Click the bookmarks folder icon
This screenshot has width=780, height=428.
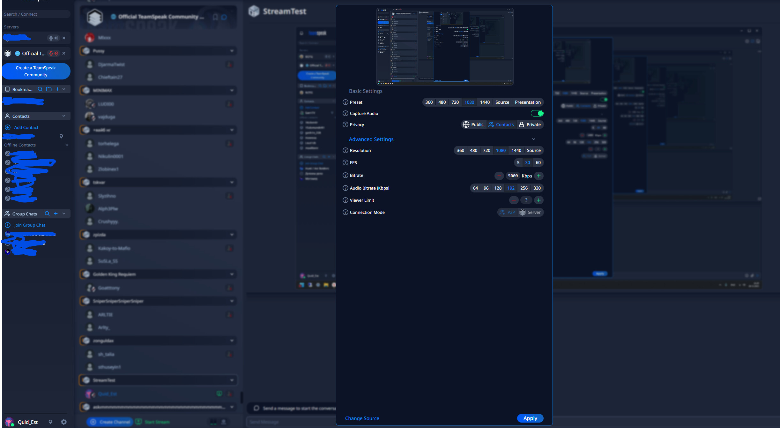coord(49,89)
